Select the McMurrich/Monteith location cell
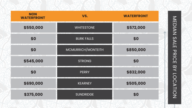The image size is (192, 108). pyautogui.click(x=85, y=50)
